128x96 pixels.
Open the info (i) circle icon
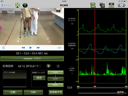pyautogui.click(x=58, y=66)
